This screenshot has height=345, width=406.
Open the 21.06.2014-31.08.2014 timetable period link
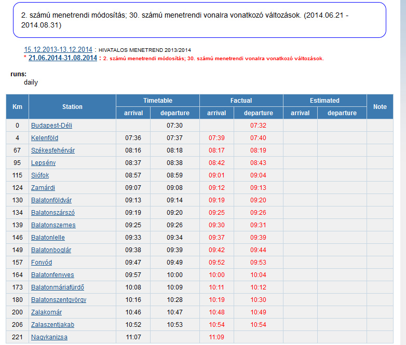[x=63, y=58]
